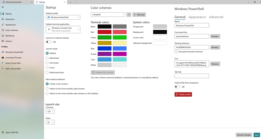Image resolution: width=261 pixels, height=139 pixels.
Task: Click the red Delete profile button
Action: [183, 94]
